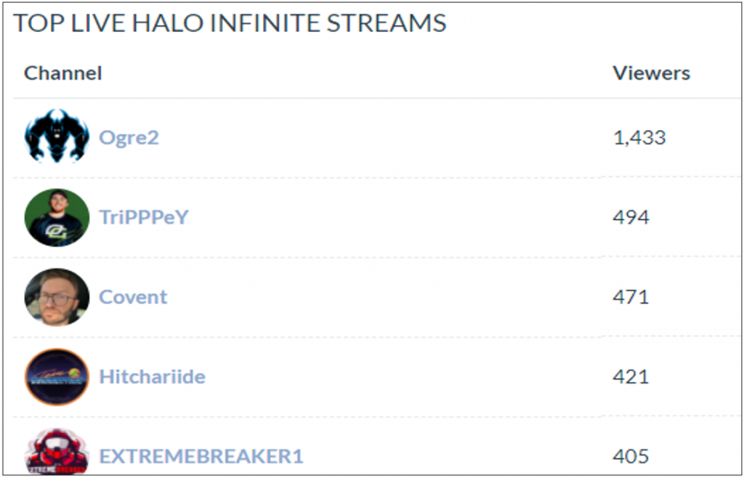Click EXTREMEBREAKER1's red helmet avatar
Image resolution: width=744 pixels, height=478 pixels.
[x=57, y=451]
